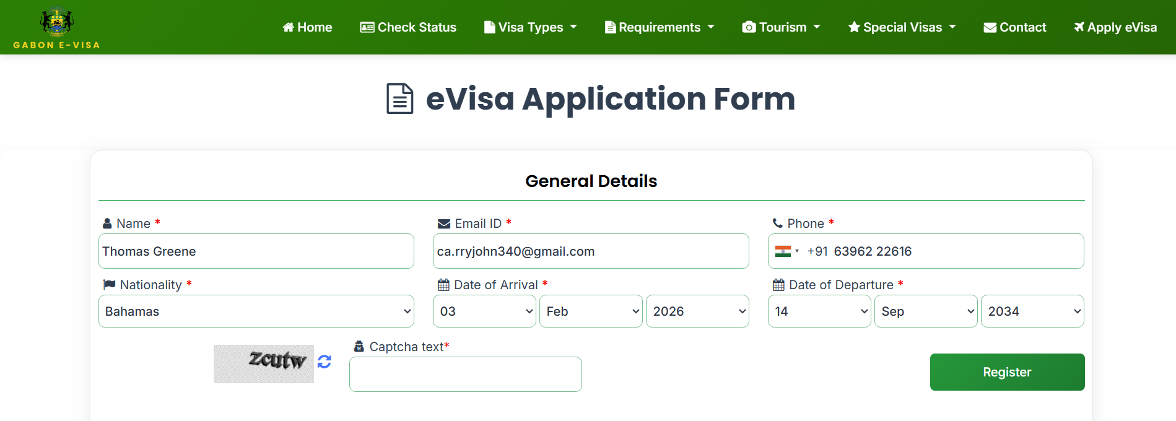Click the Check Status ID card icon

[x=367, y=27]
